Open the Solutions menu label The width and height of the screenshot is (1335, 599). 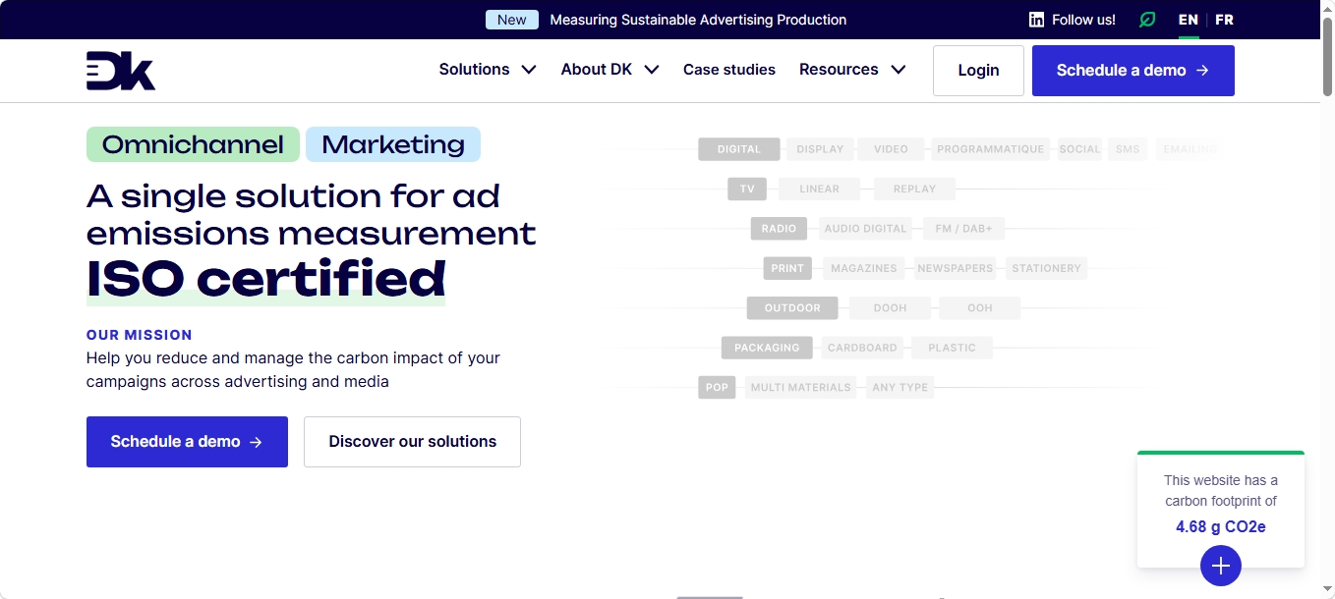(474, 70)
